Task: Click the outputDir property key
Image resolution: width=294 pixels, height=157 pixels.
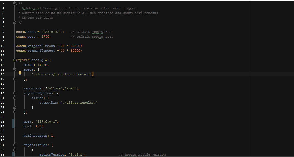Action: pos(48,103)
